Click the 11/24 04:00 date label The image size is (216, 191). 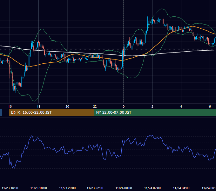click(x=181, y=188)
